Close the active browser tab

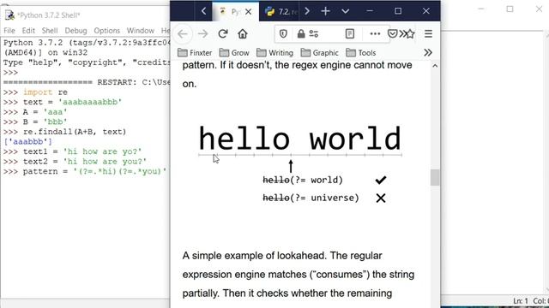pos(248,11)
